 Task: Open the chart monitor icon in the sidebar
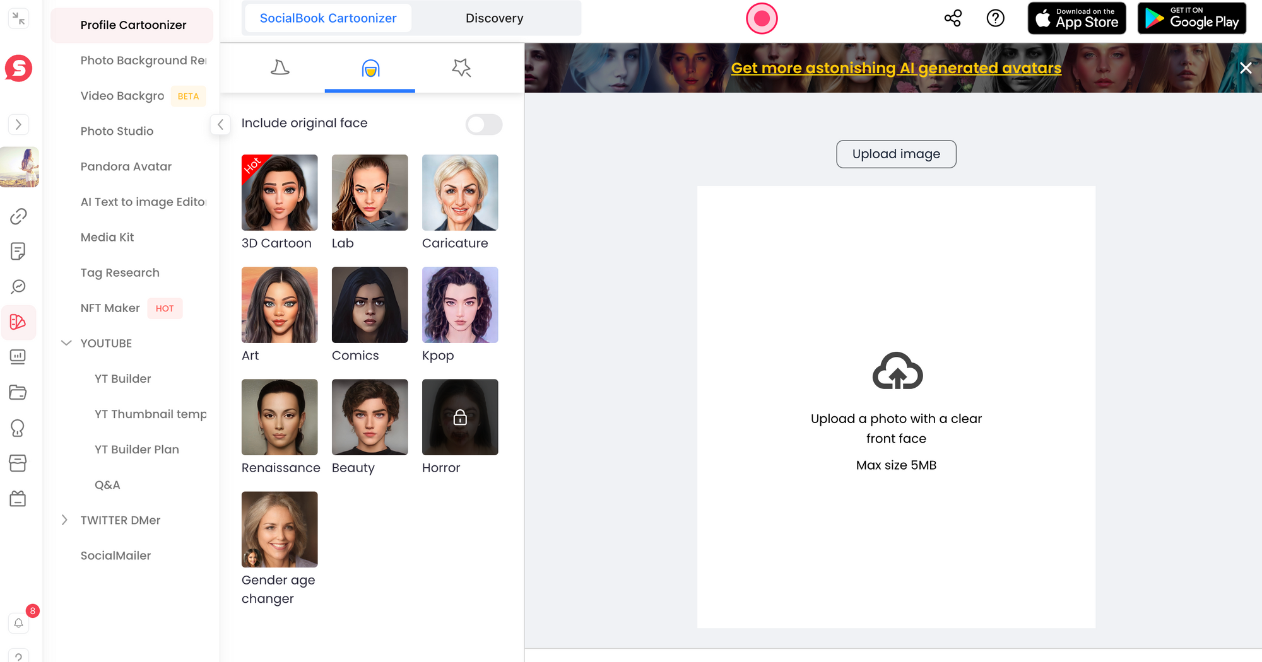tap(18, 357)
